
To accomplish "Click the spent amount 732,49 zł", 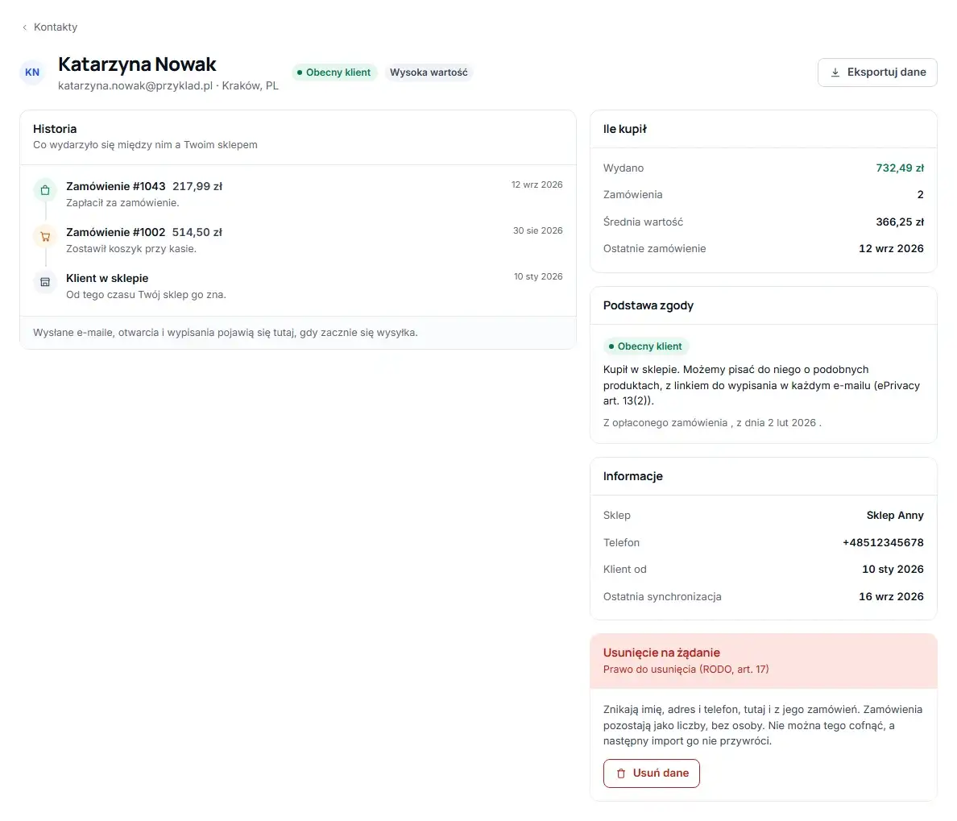I will pos(900,168).
